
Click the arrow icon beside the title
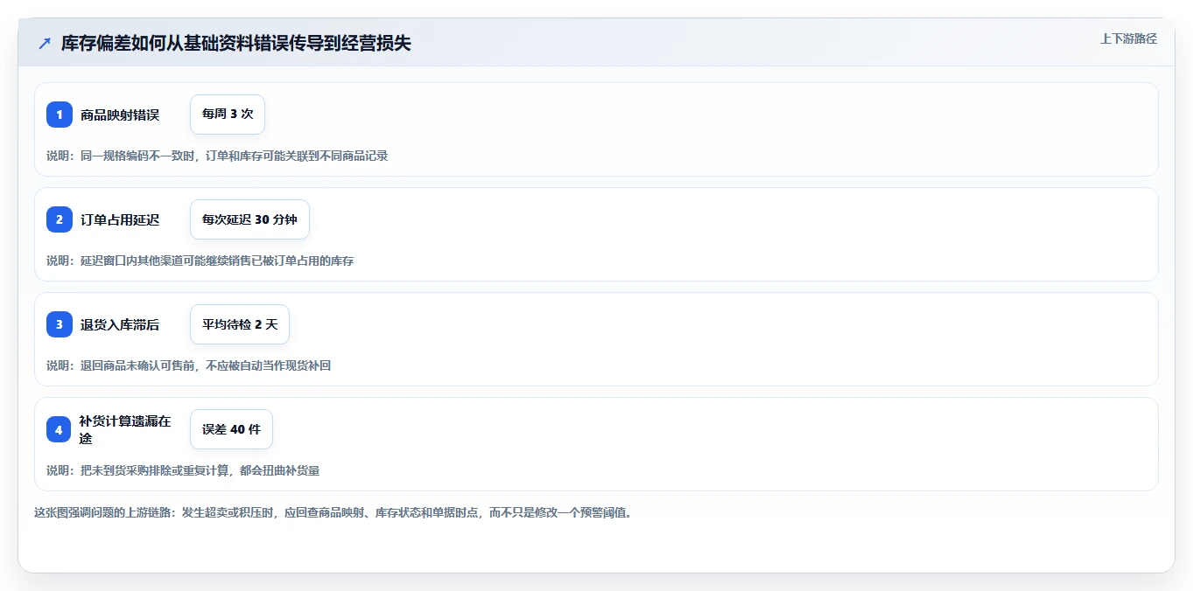(x=44, y=43)
